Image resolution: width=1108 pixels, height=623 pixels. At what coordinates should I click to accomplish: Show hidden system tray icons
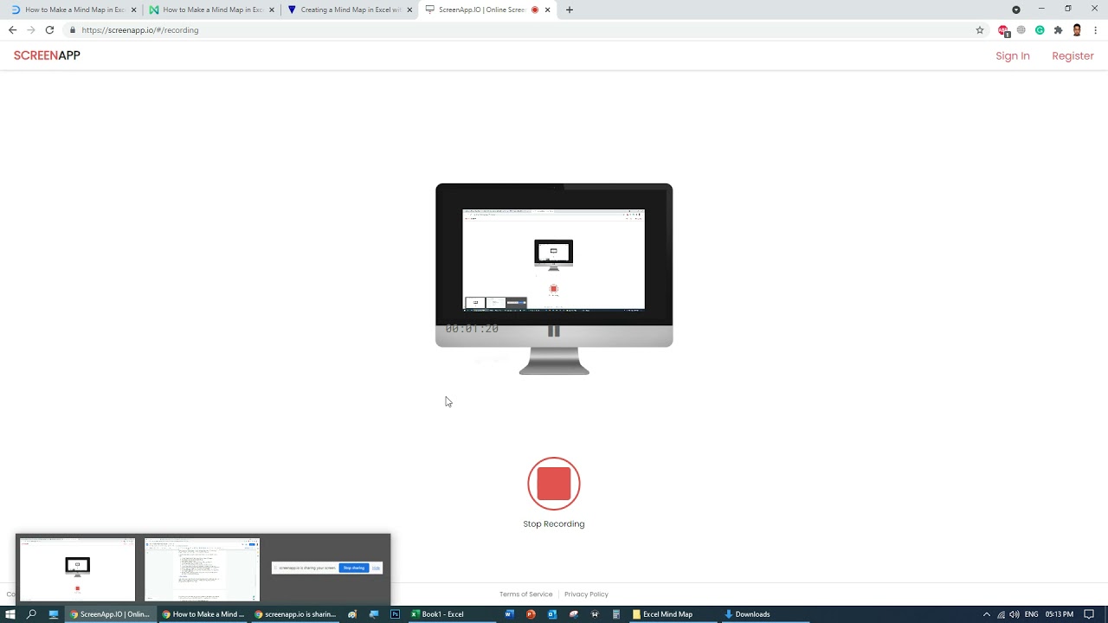pyautogui.click(x=986, y=614)
